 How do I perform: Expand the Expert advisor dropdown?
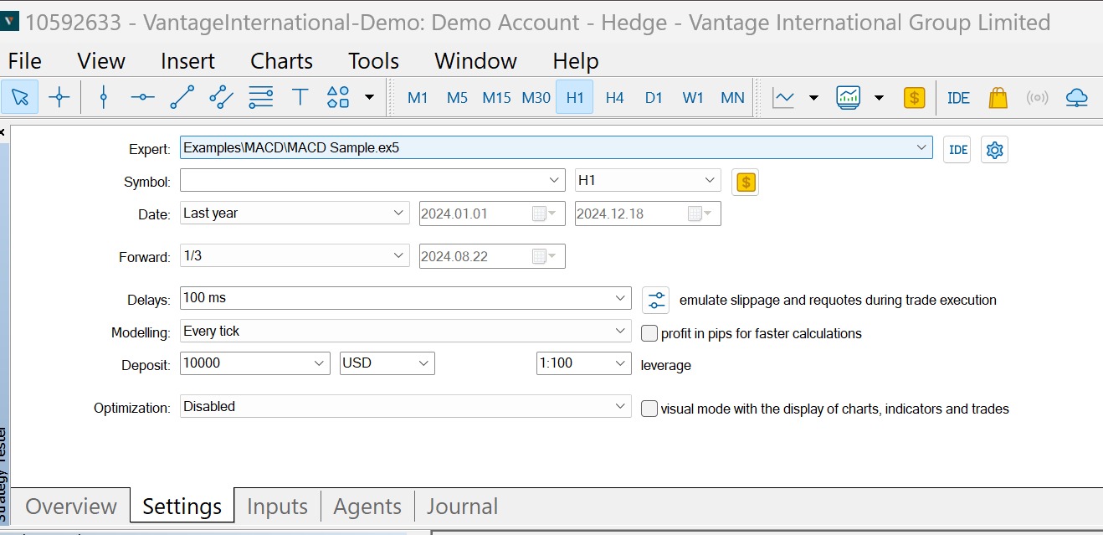coord(922,147)
